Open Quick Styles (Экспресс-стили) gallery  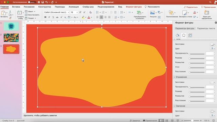pos(184,13)
